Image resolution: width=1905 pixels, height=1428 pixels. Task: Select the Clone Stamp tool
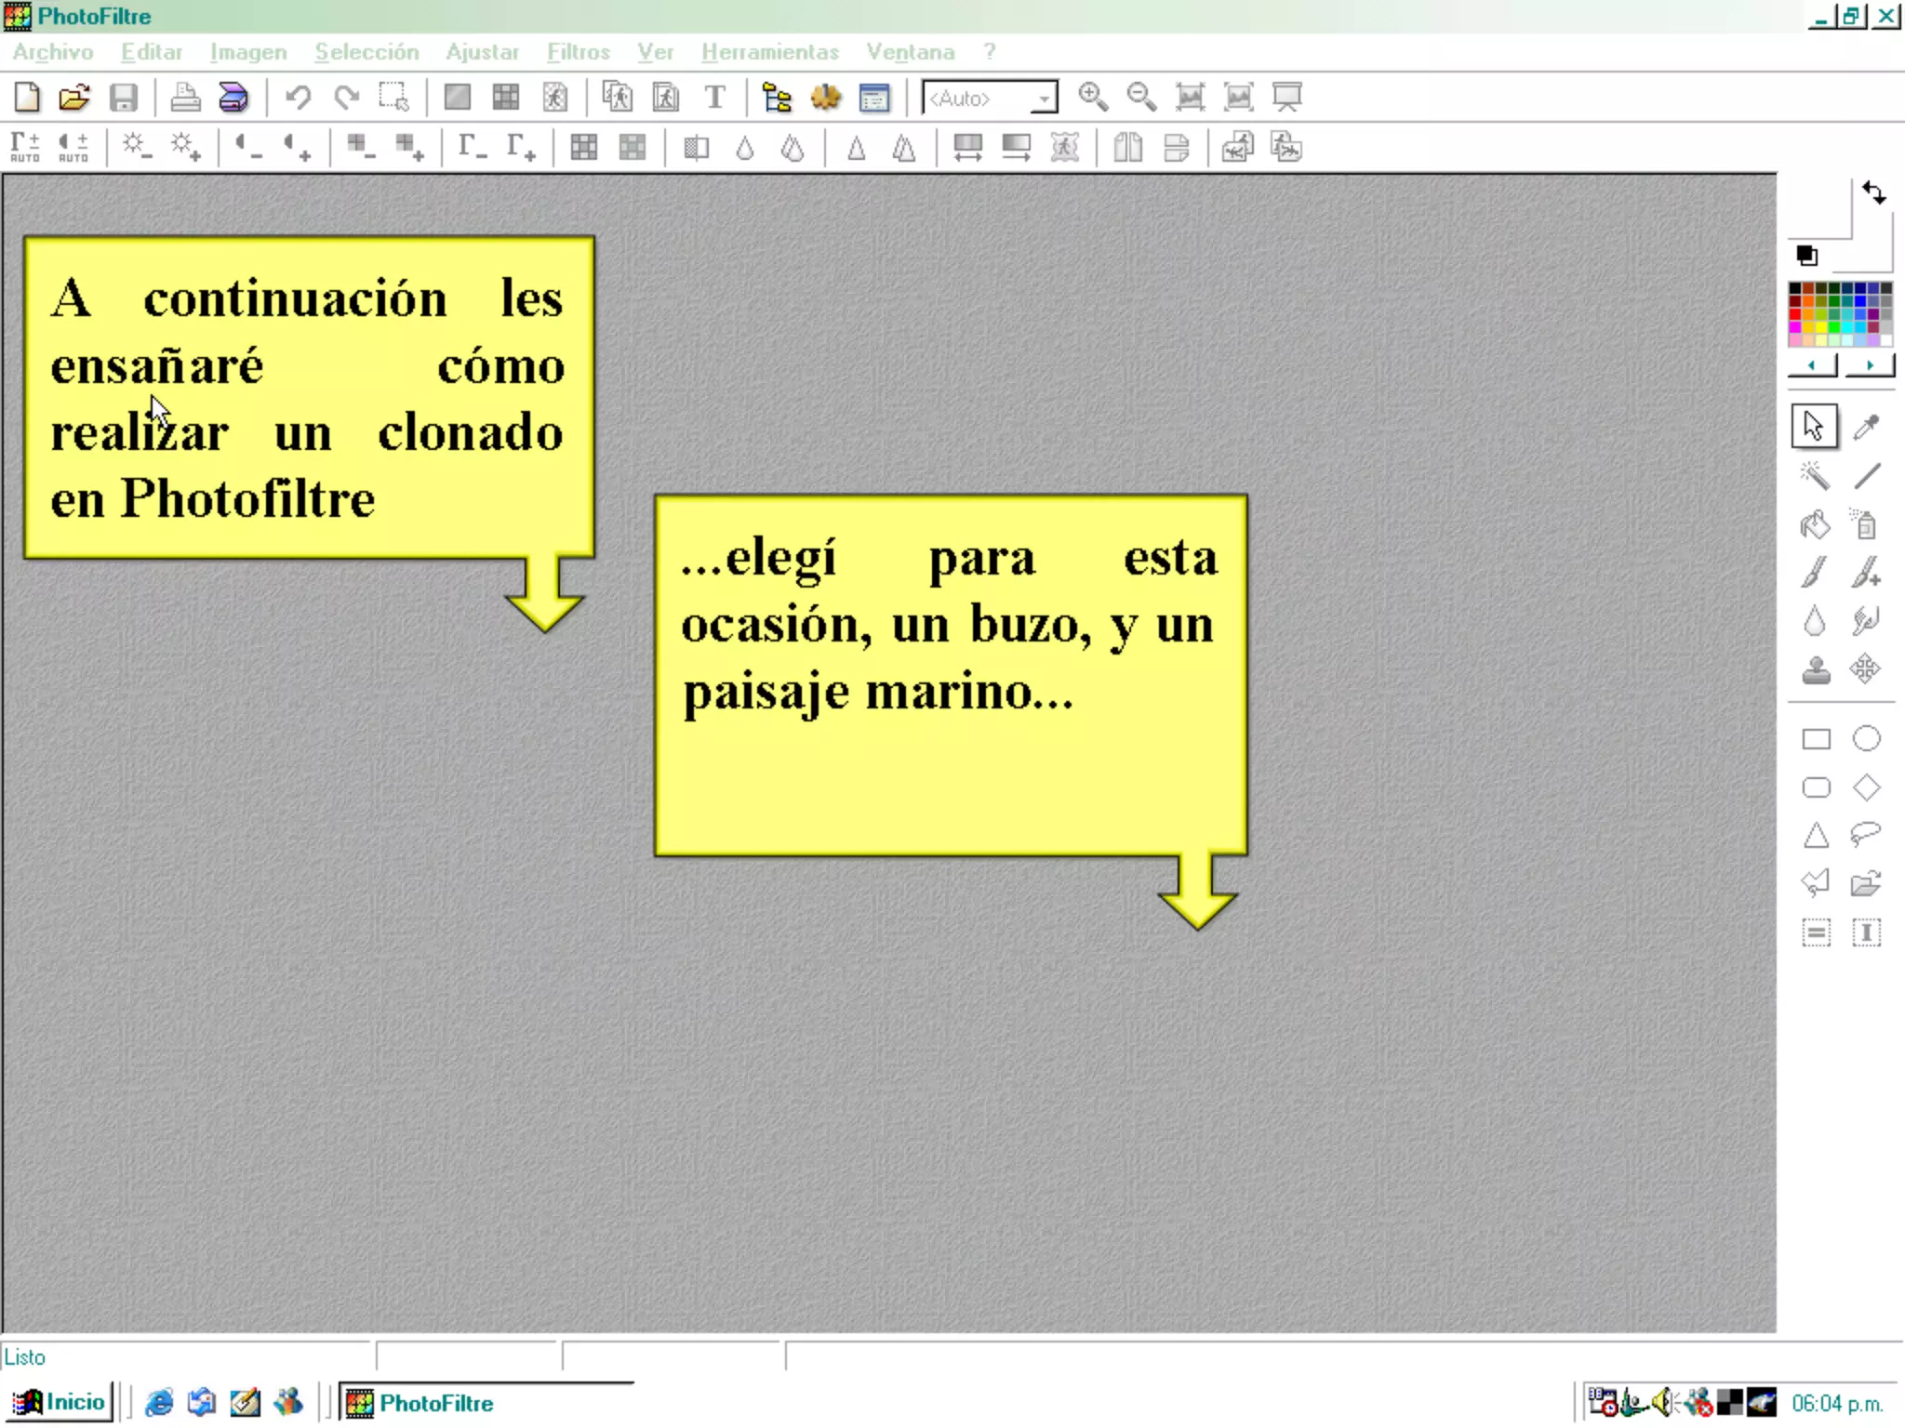pos(1815,670)
